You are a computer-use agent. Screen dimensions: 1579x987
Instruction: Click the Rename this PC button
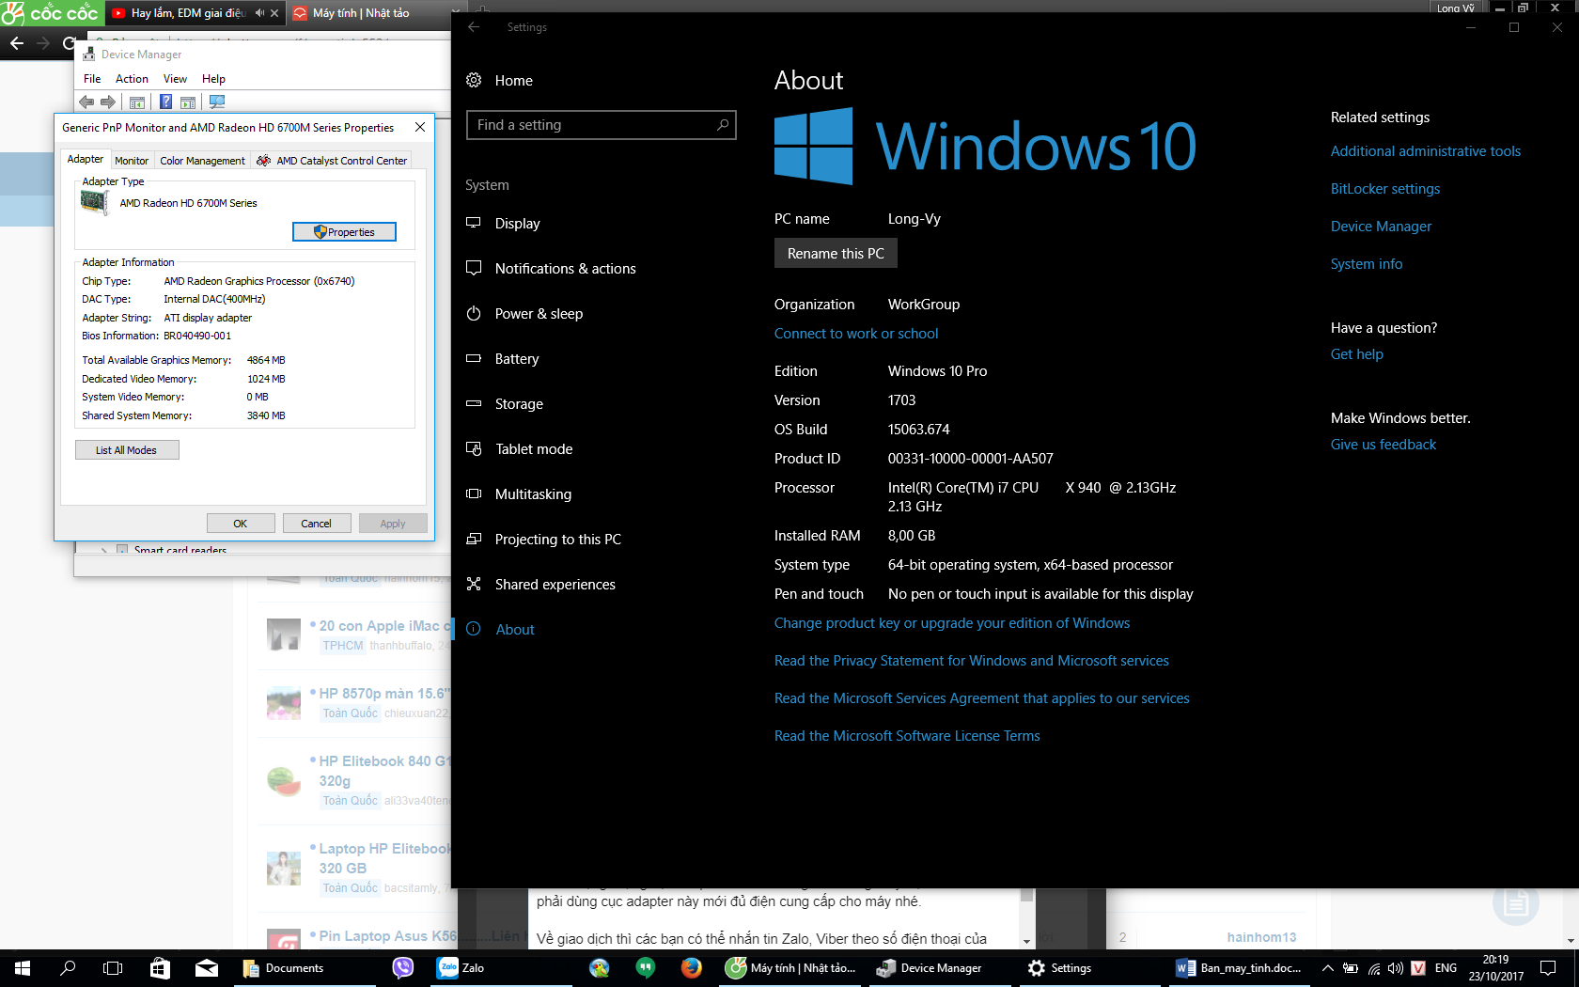[836, 254]
